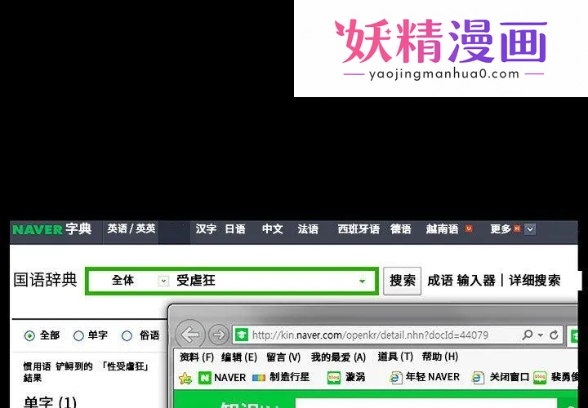Viewport: 588px width, 408px height.
Task: Switch to the 日语 dictionary tab
Action: coord(235,229)
